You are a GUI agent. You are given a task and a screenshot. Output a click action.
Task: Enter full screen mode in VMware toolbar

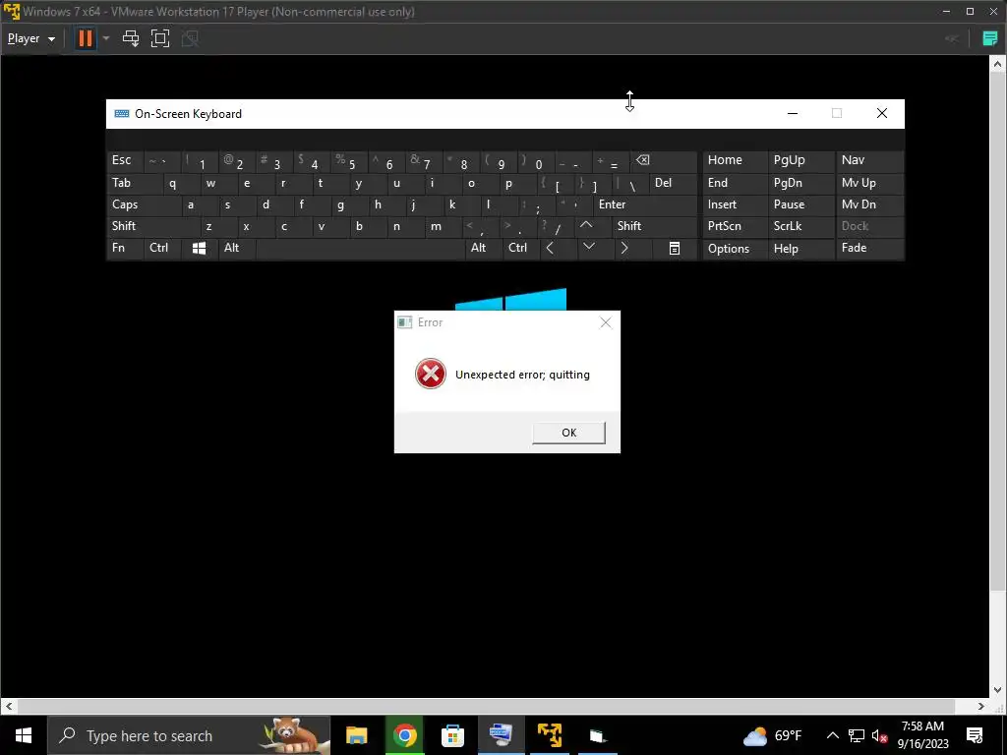click(x=160, y=38)
